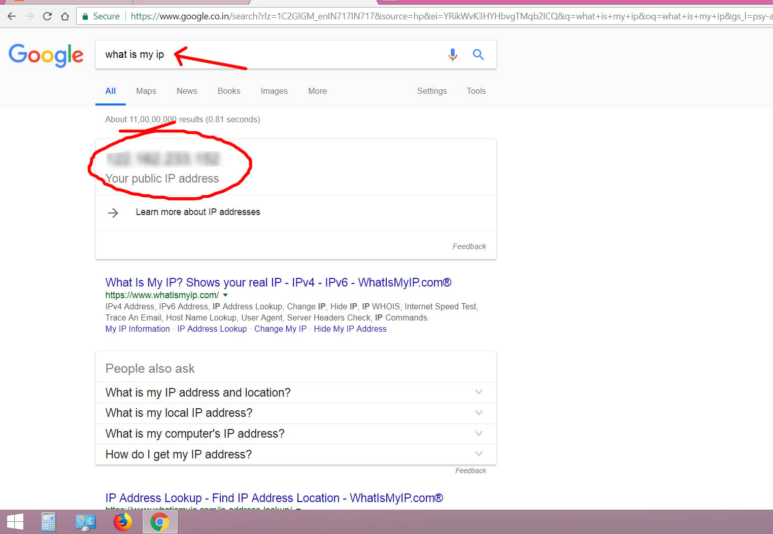The width and height of the screenshot is (773, 534).
Task: Click the 'Your public IP address' label
Action: point(162,179)
